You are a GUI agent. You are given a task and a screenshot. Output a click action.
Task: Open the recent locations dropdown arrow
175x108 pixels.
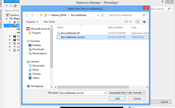[37, 15]
